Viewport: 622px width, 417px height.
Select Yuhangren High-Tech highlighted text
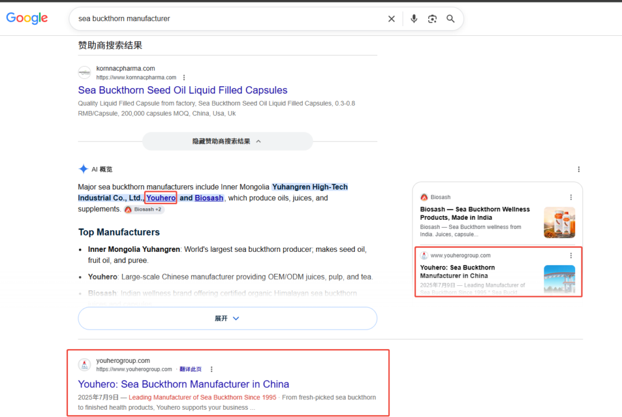click(x=310, y=187)
